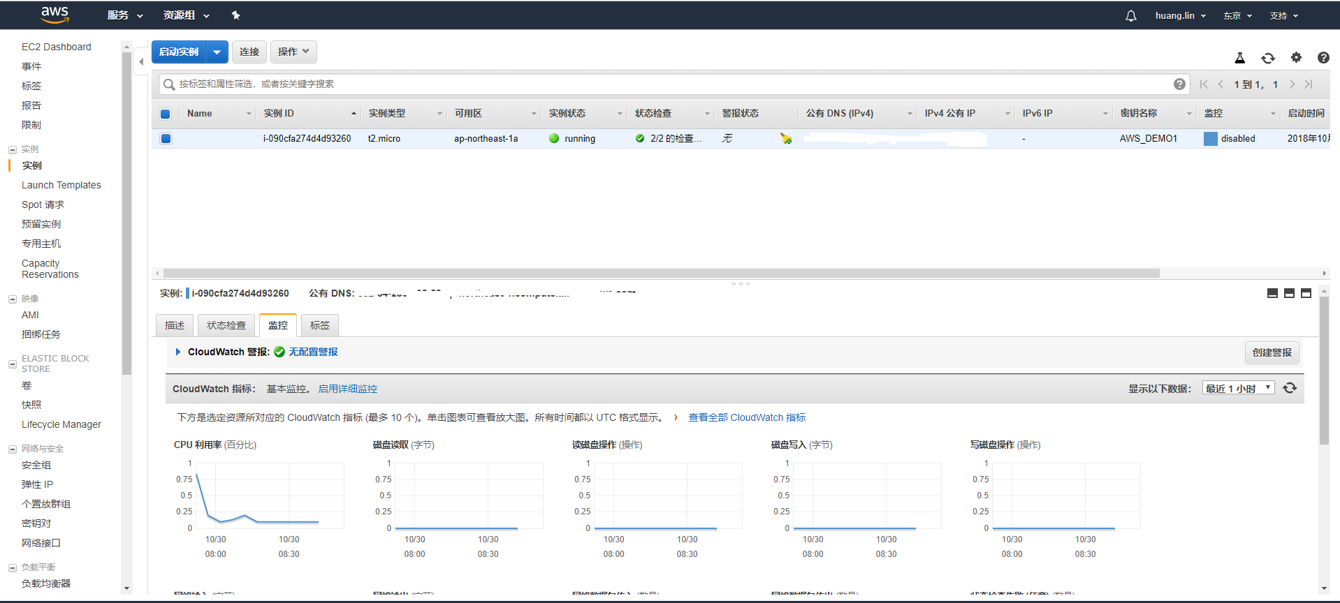Collapse Load Balancing sidebar section
The height and width of the screenshot is (603, 1340).
[13, 567]
